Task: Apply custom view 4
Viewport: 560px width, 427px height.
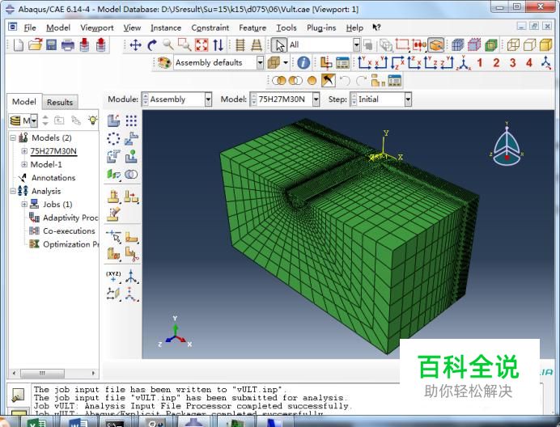Action: [529, 63]
